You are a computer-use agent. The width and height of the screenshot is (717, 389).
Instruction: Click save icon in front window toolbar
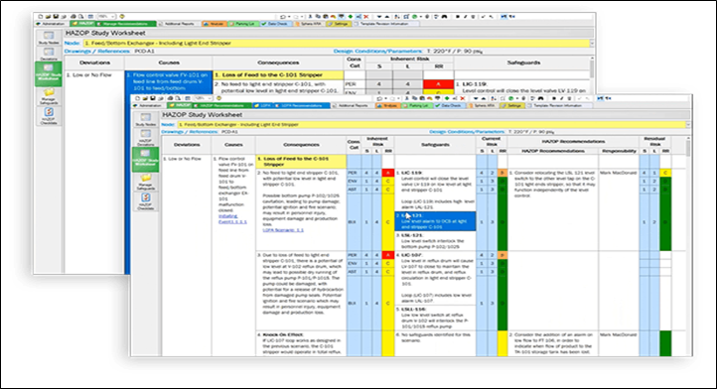tap(152, 98)
